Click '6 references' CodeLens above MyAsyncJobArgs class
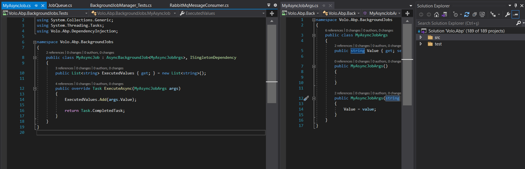525x169 pixels. (x=334, y=30)
